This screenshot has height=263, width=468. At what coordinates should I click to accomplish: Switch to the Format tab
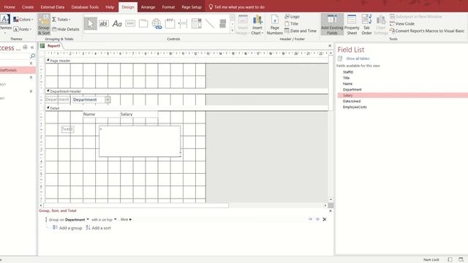point(168,7)
